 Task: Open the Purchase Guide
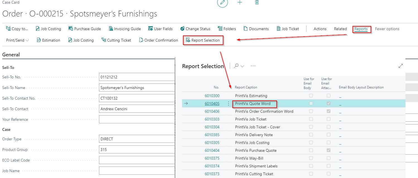(x=85, y=29)
